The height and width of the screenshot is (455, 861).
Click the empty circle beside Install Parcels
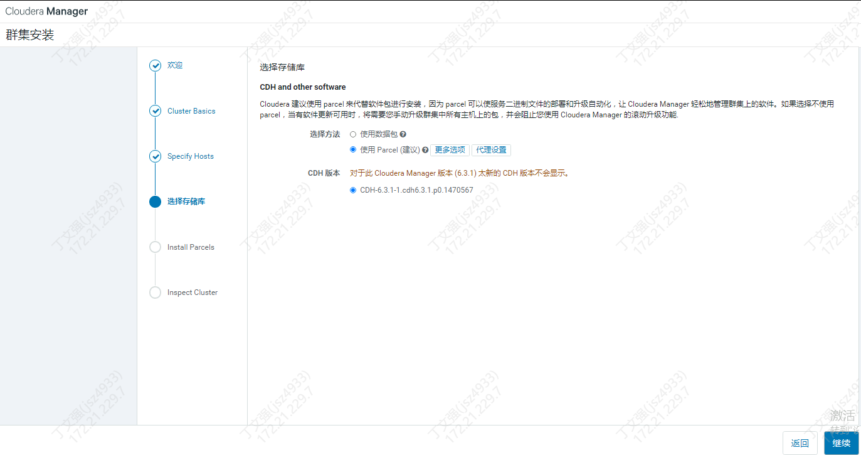[x=155, y=247]
